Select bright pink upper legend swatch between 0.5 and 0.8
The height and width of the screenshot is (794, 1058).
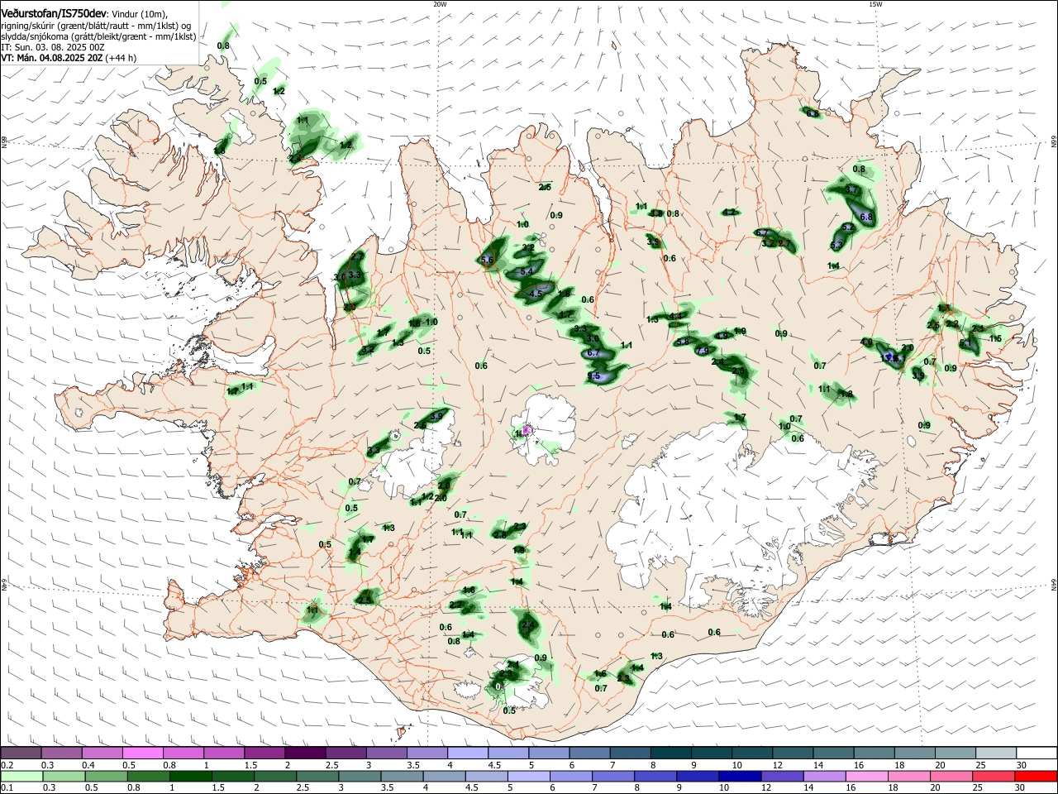pyautogui.click(x=143, y=753)
